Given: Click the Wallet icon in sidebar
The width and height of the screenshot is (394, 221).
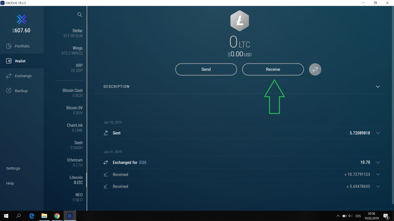Looking at the screenshot, I should pos(9,61).
